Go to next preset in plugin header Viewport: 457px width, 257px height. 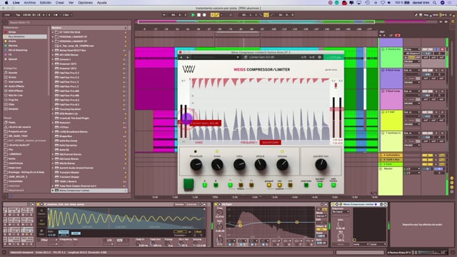[187, 57]
